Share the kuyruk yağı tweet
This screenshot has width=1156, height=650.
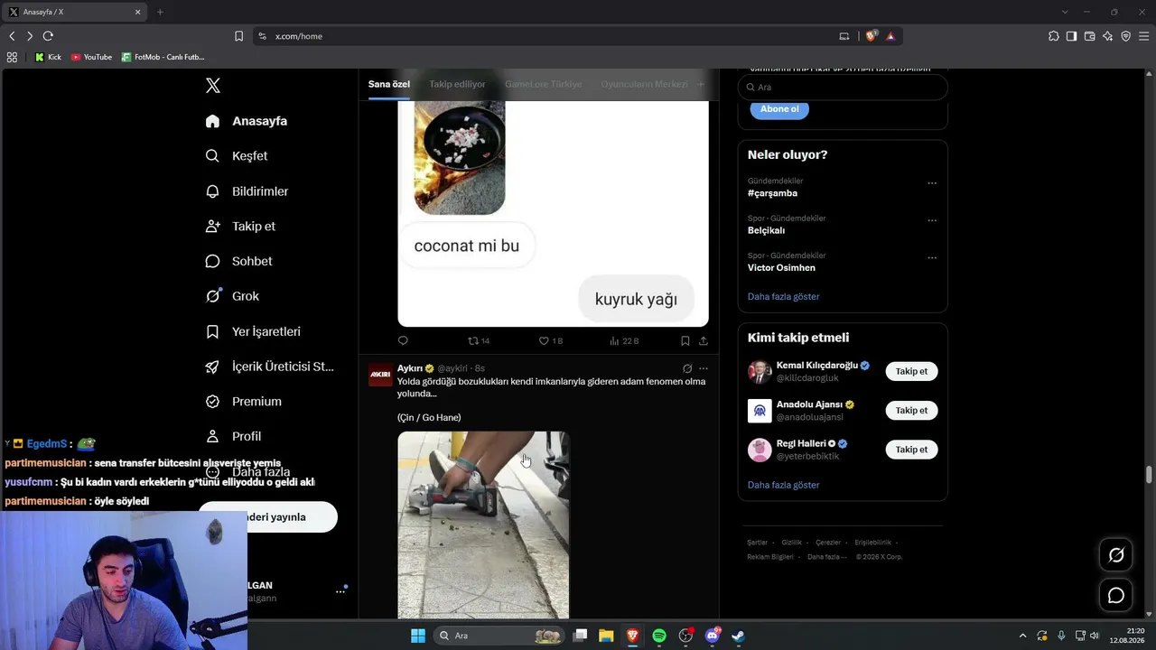tap(704, 341)
